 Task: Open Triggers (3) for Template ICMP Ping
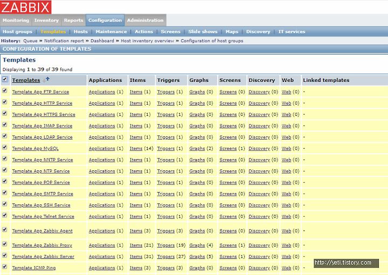tap(166, 268)
